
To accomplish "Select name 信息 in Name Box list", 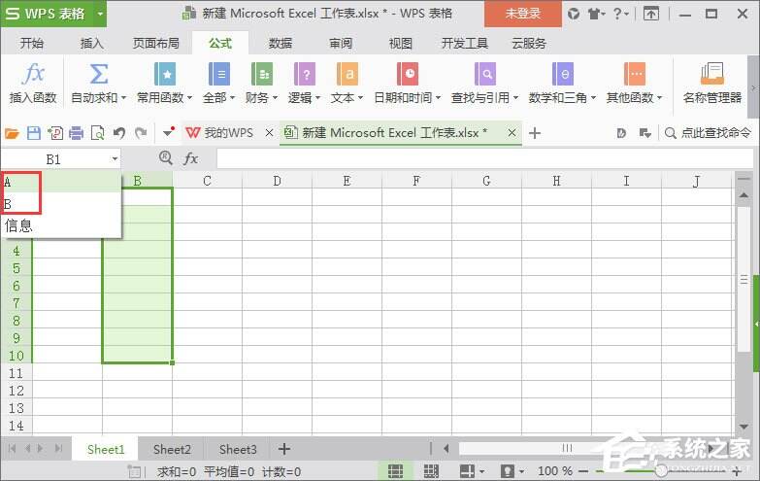I will 60,225.
